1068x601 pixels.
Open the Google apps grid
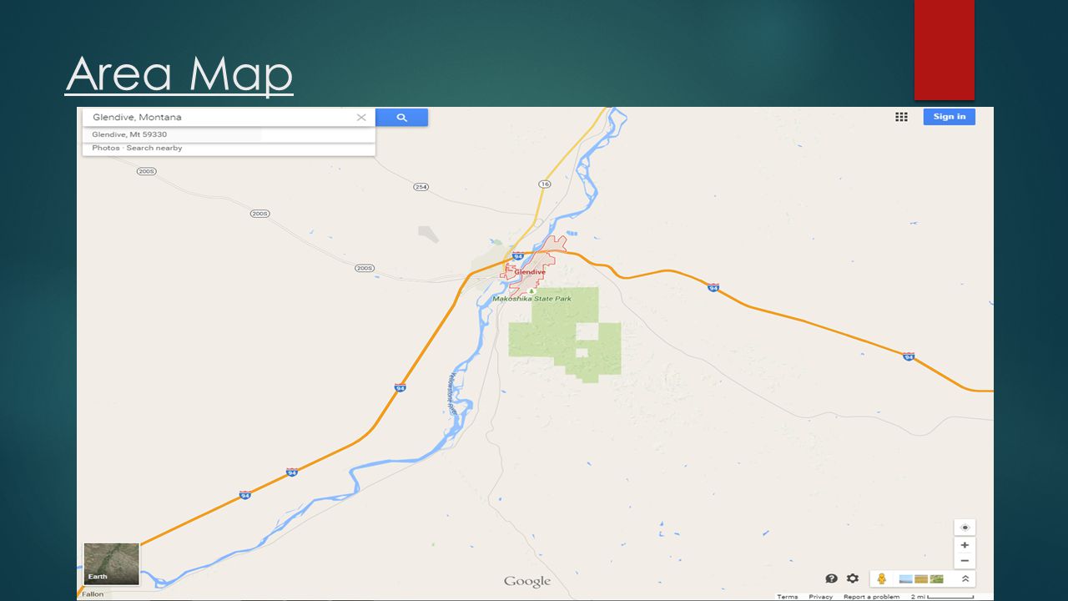[x=901, y=117]
